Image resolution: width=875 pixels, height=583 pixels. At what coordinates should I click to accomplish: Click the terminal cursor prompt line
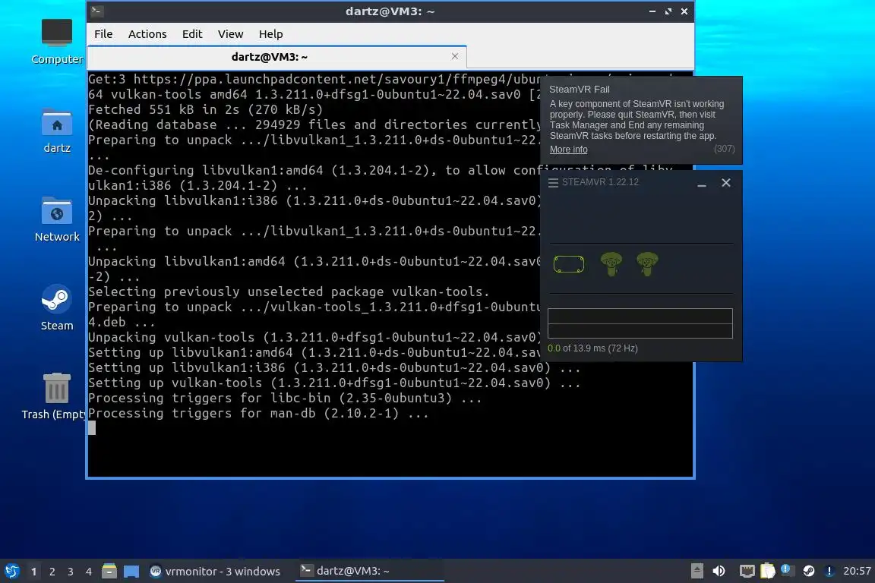pos(91,428)
